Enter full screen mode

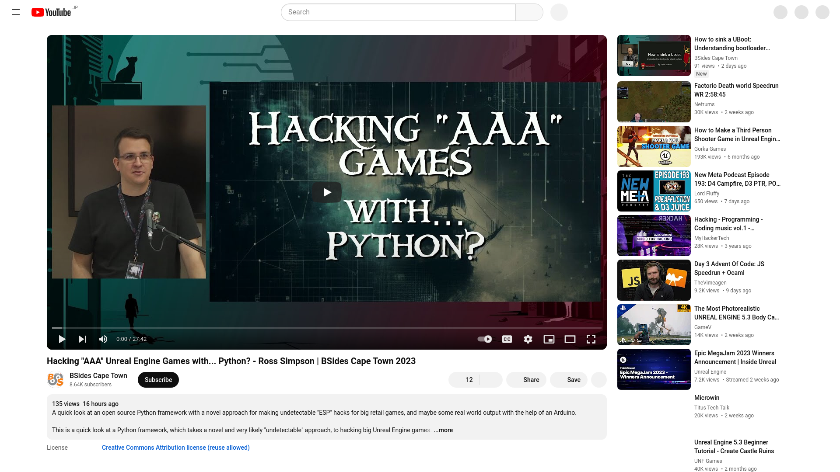(591, 339)
